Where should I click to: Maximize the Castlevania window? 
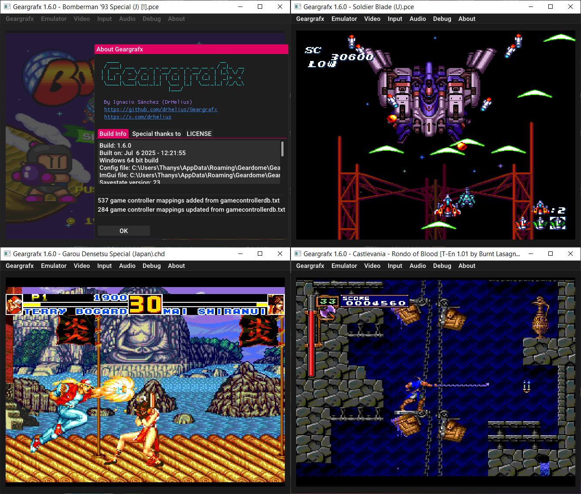pos(550,254)
